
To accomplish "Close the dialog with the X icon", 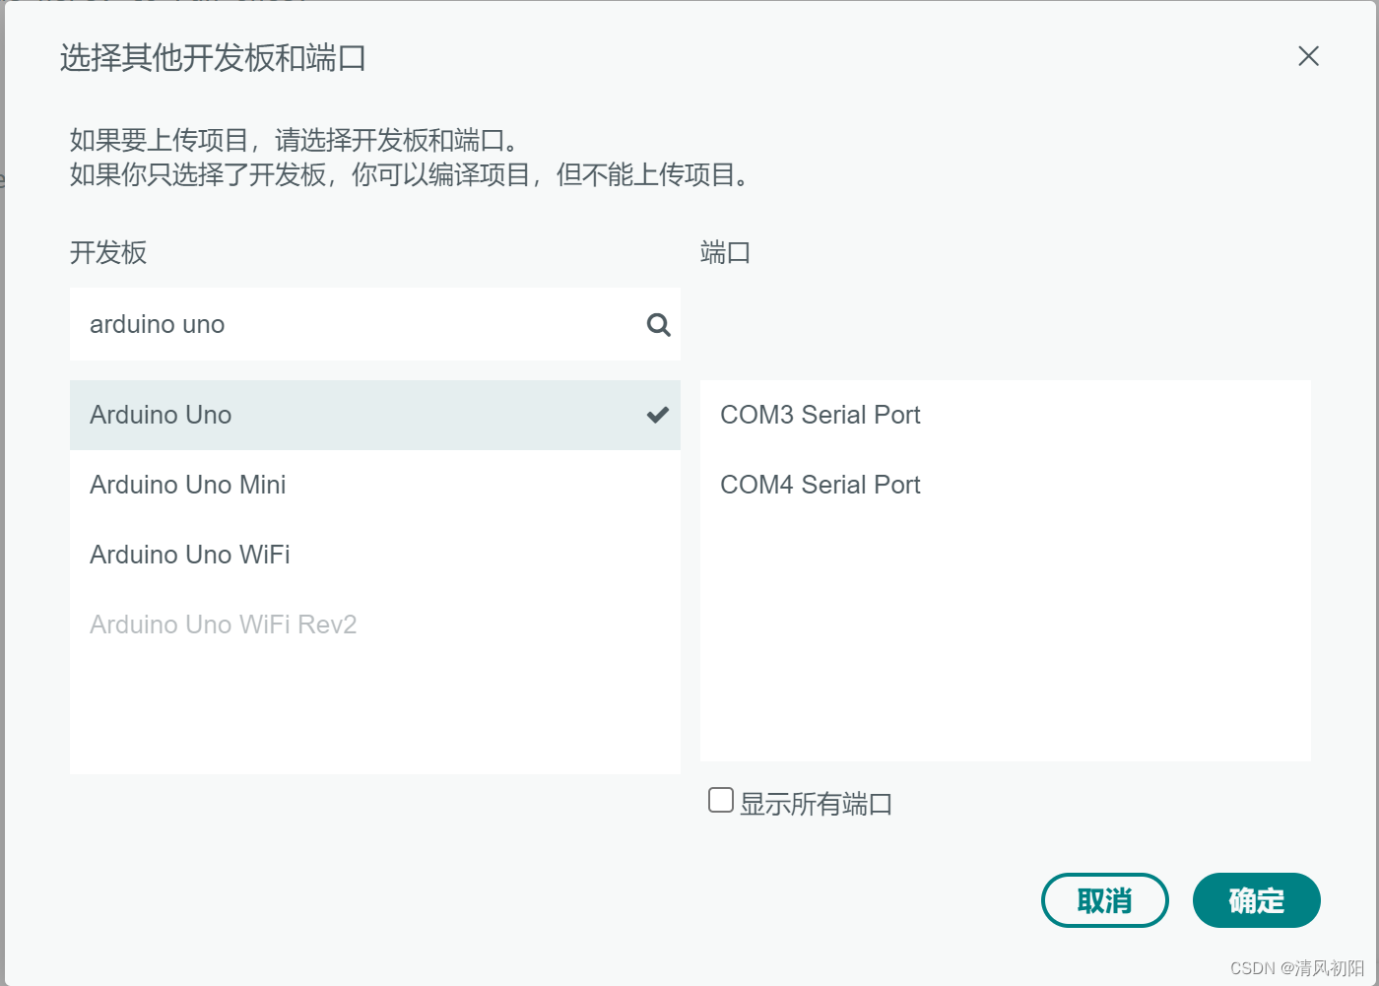I will tap(1308, 56).
